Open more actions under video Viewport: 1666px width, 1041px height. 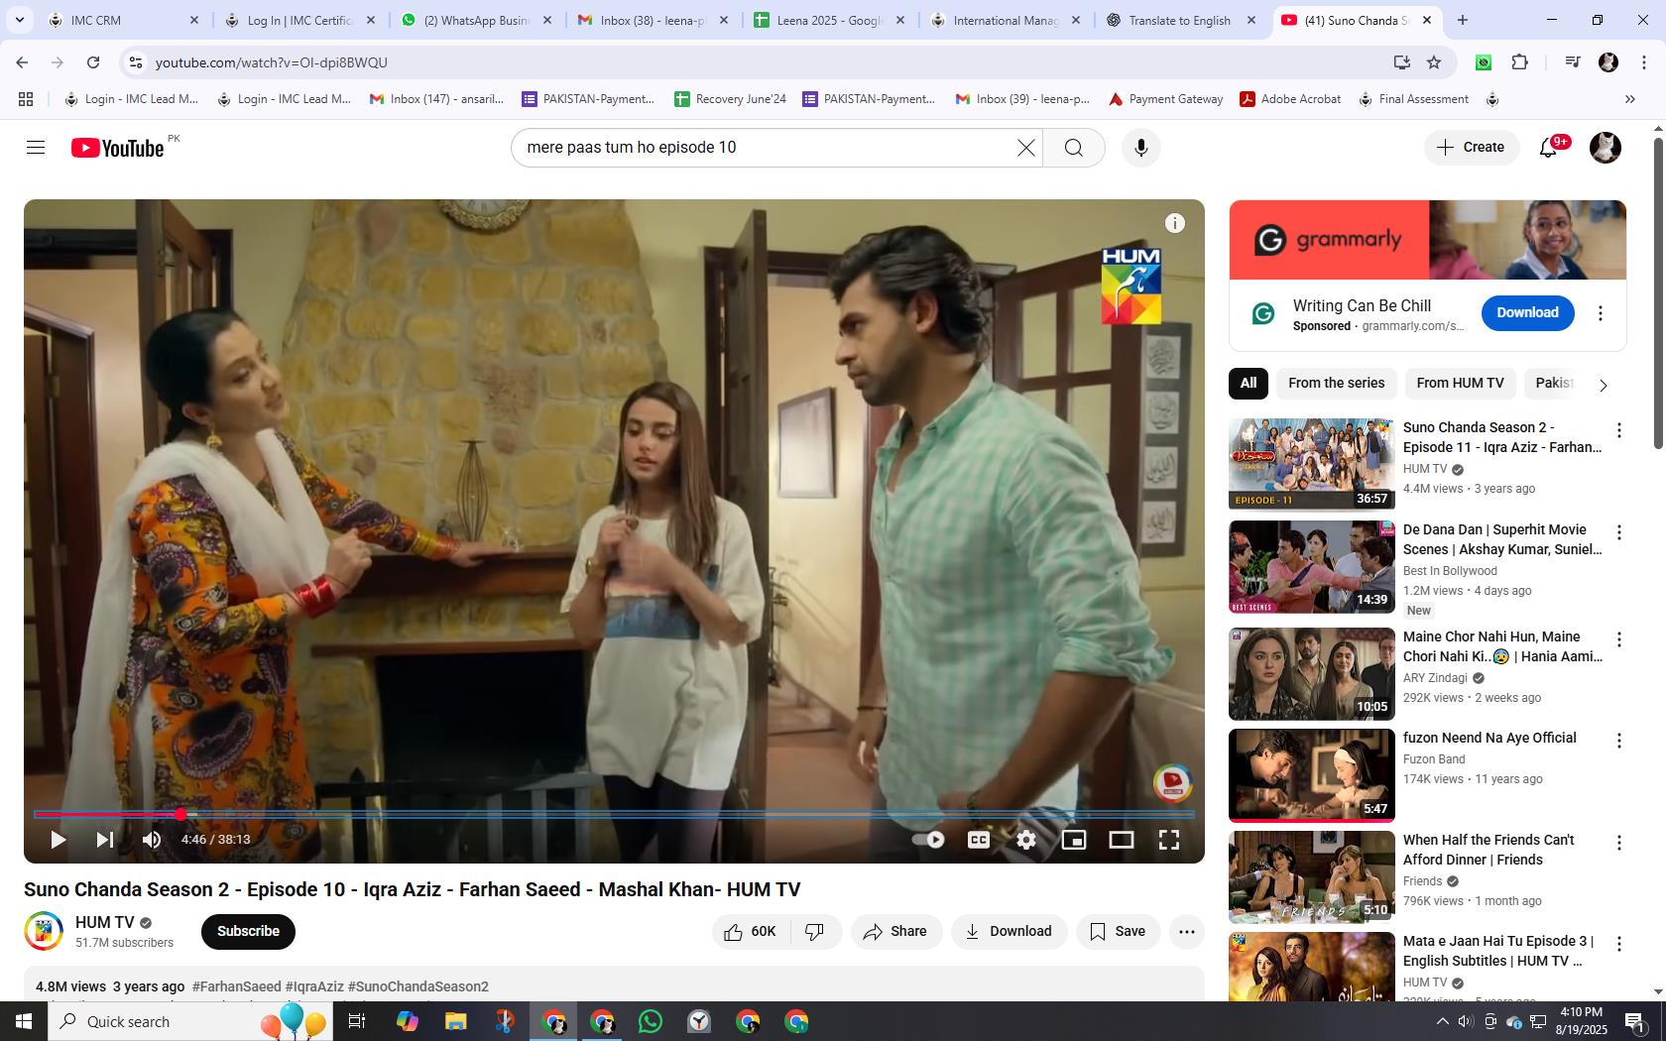(x=1187, y=931)
